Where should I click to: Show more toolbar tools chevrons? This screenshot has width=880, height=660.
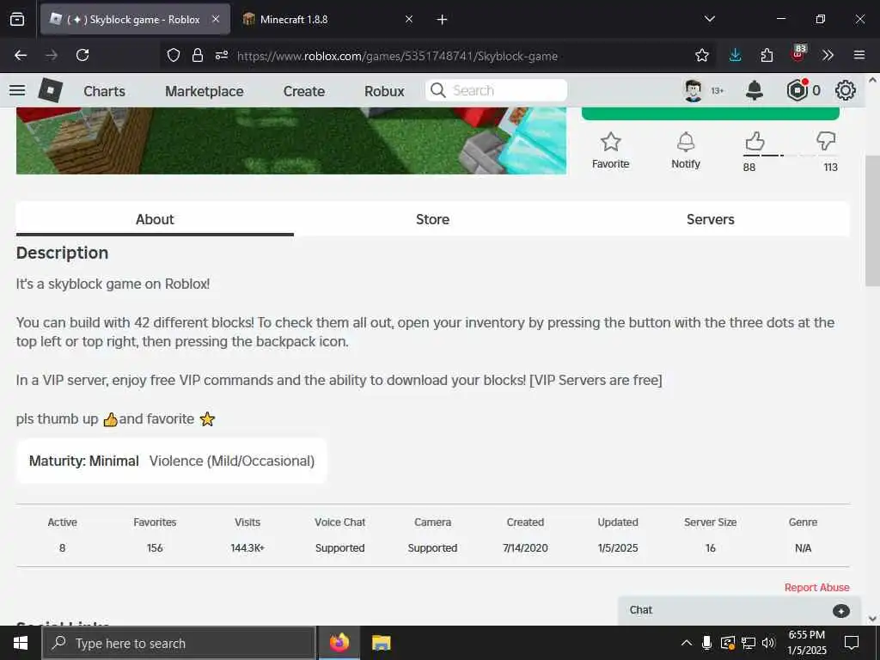(828, 55)
